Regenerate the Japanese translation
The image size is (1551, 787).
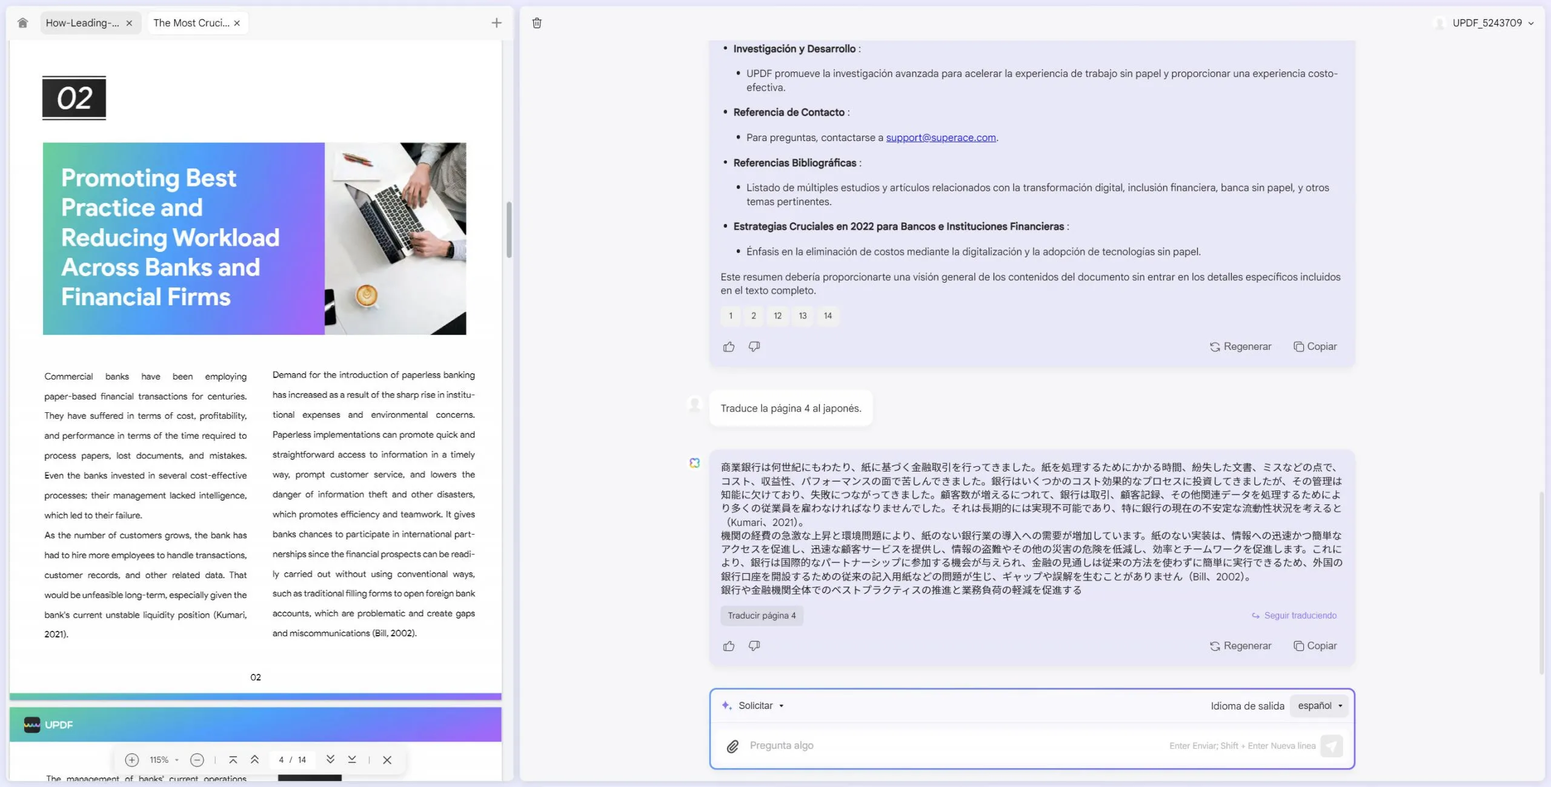1240,646
